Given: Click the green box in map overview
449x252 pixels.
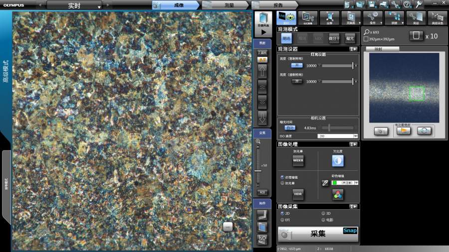Looking at the screenshot, I should (417, 94).
